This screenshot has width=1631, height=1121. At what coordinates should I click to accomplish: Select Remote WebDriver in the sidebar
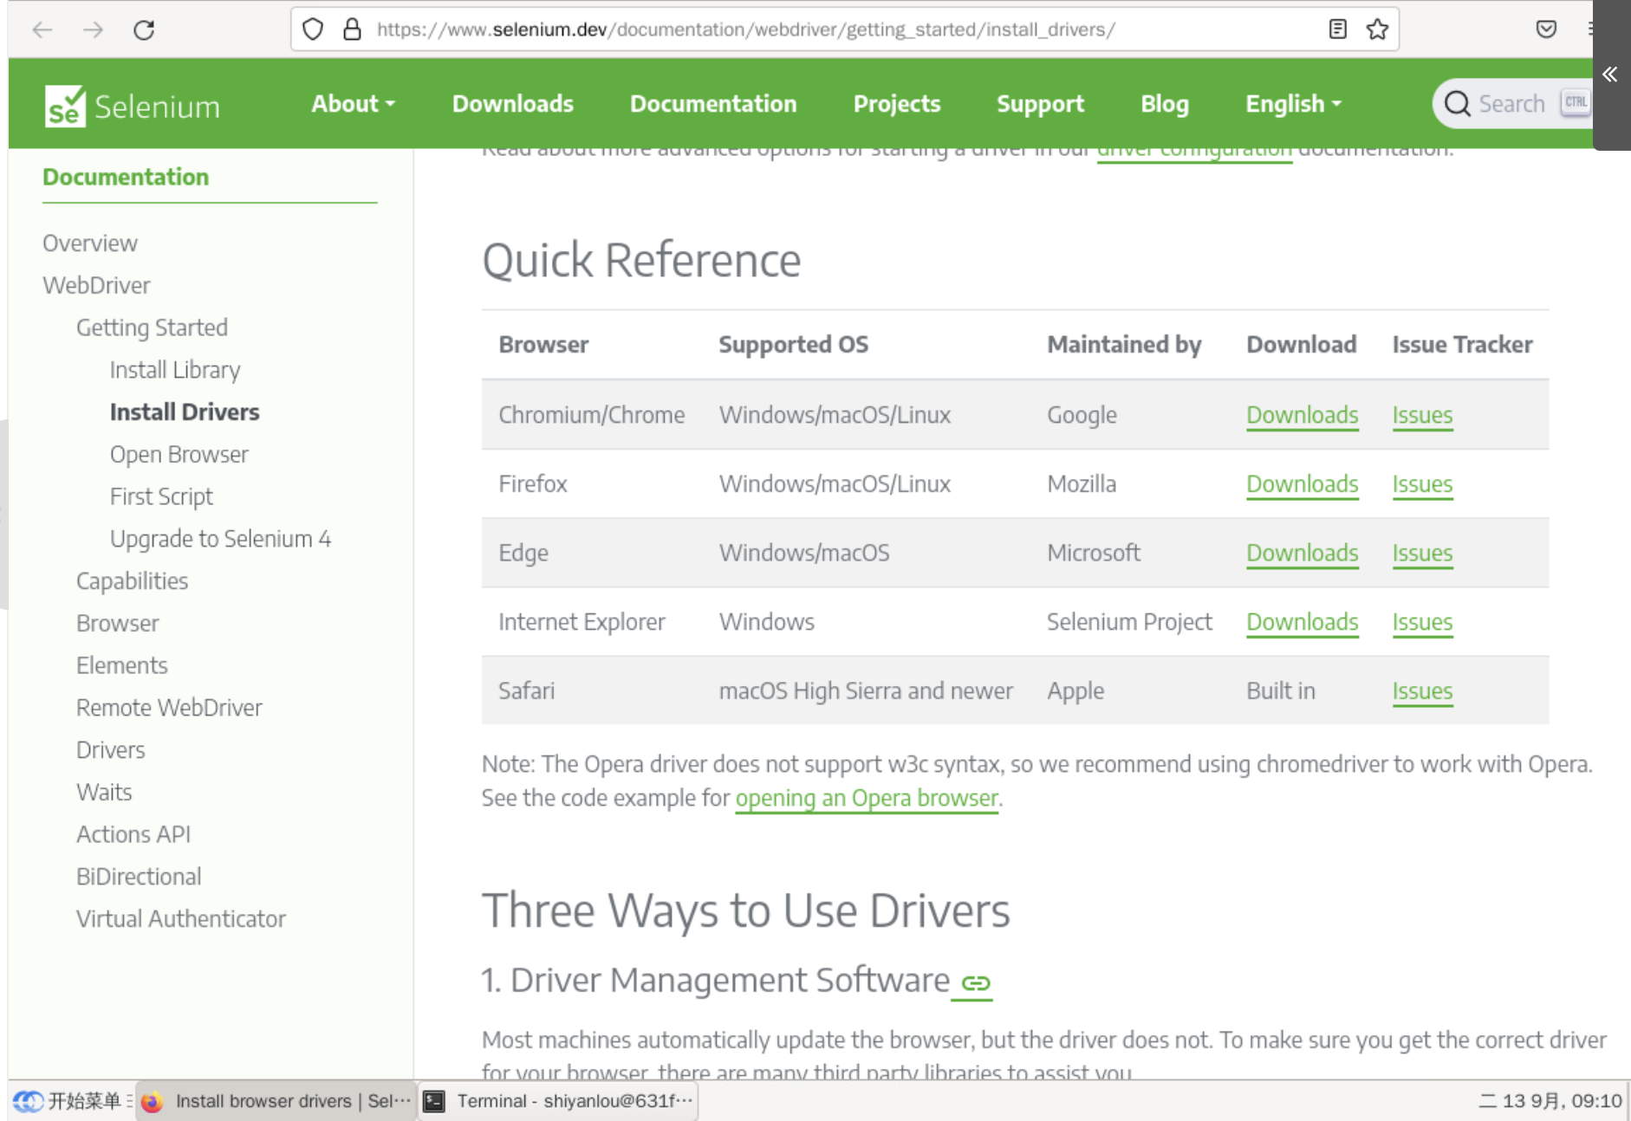[x=169, y=708]
